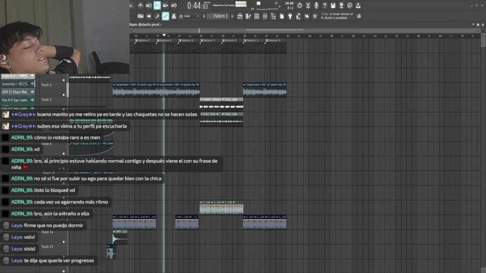Open the Channel rack view icon

click(257, 16)
